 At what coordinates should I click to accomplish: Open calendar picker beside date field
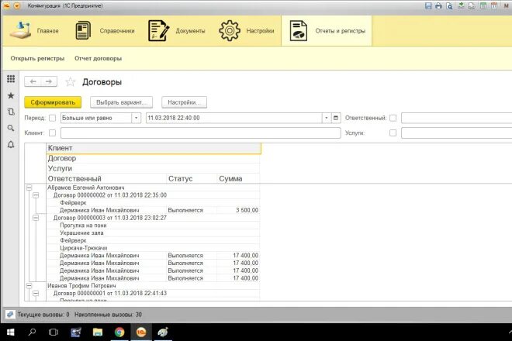tap(336, 118)
